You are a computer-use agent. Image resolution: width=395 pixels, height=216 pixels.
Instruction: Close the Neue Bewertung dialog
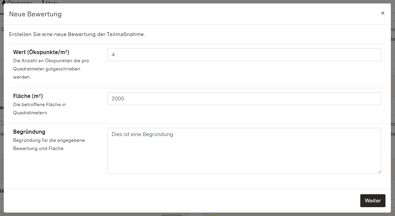pos(383,13)
